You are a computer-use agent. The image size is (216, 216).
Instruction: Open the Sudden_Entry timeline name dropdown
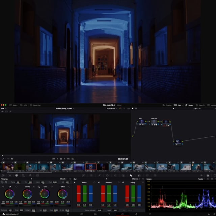(x=65, y=109)
